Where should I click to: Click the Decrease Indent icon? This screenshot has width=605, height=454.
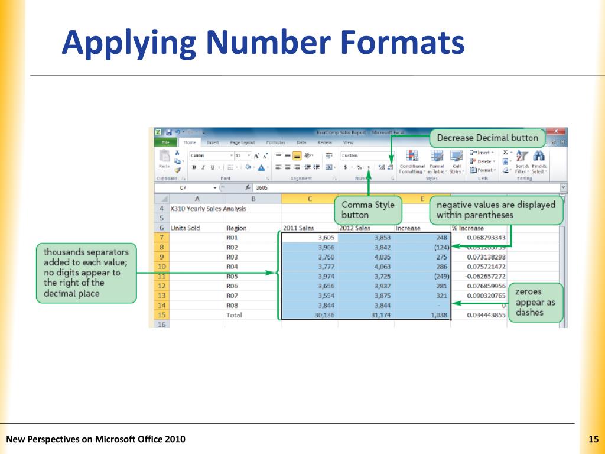point(307,167)
